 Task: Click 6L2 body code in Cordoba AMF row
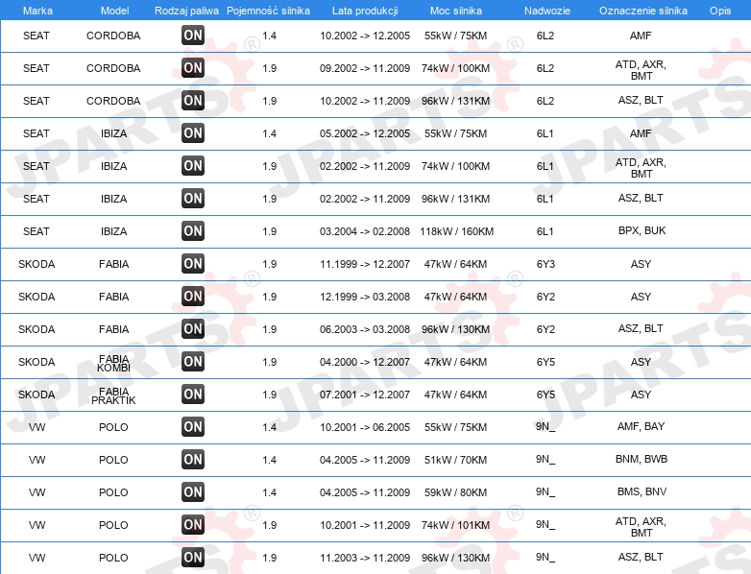coord(545,36)
